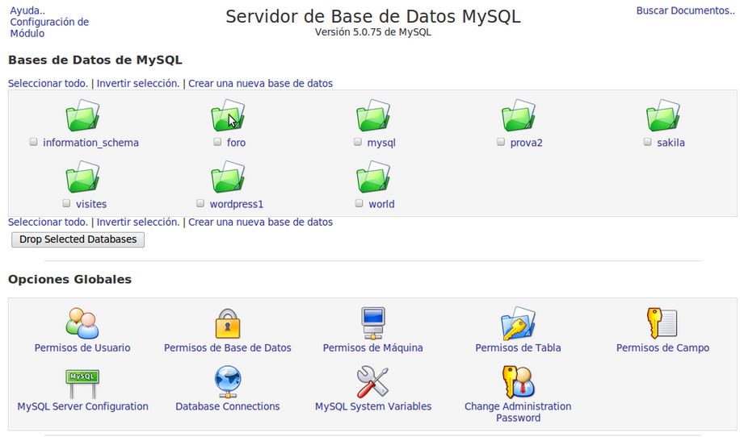Screen dimensions: 740x437
Task: Check the wordpress1 database checkbox
Action: tap(200, 204)
